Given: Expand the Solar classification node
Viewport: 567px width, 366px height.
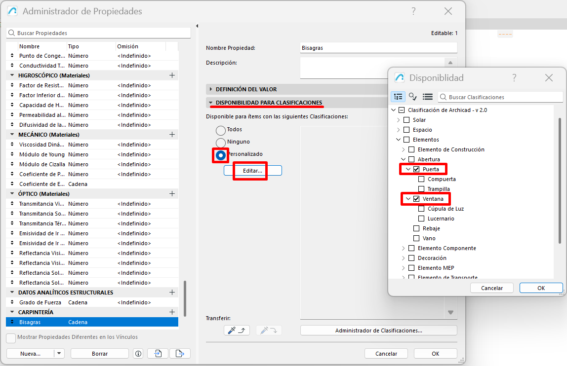Looking at the screenshot, I should 399,120.
